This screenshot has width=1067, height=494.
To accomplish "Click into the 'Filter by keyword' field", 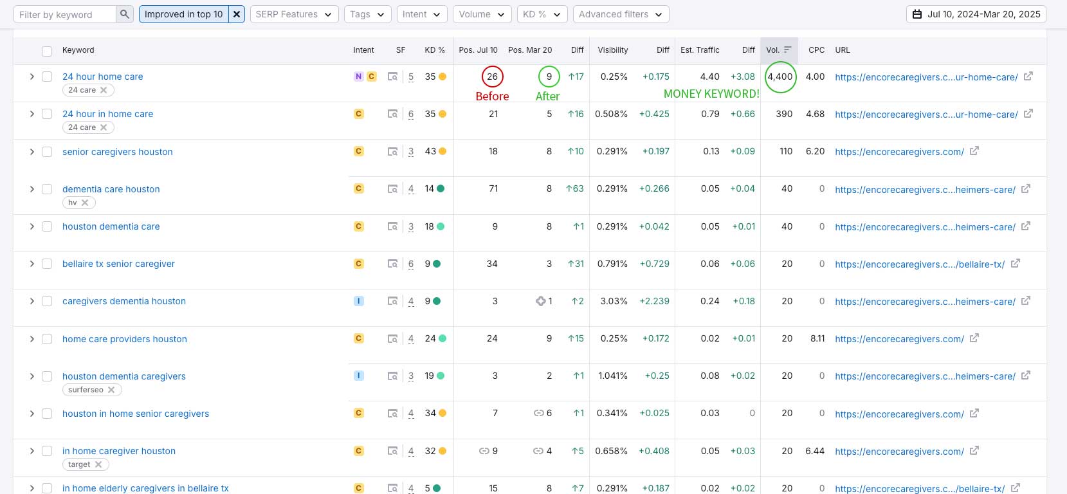I will coord(65,14).
